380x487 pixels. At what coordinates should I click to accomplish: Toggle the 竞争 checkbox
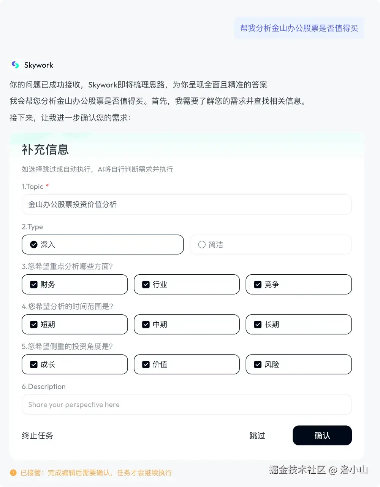pyautogui.click(x=299, y=284)
